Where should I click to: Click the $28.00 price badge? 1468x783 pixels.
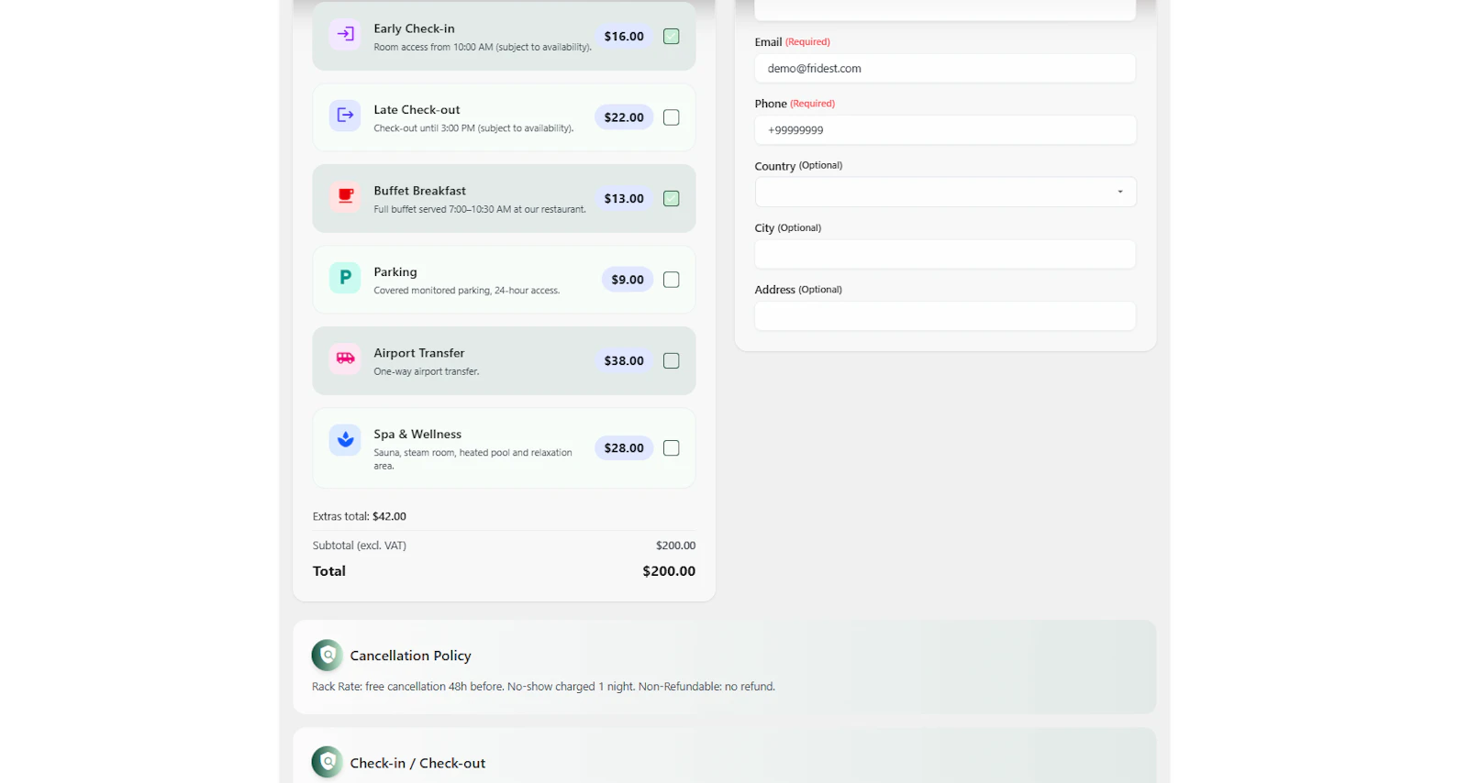[x=624, y=448]
